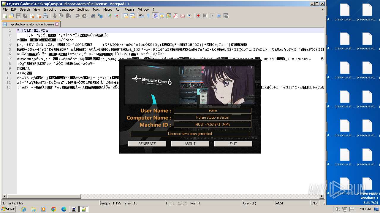Image resolution: width=380 pixels, height=213 pixels.
Task: Toggle Word wrap in the toolbar
Action: [x=142, y=16]
